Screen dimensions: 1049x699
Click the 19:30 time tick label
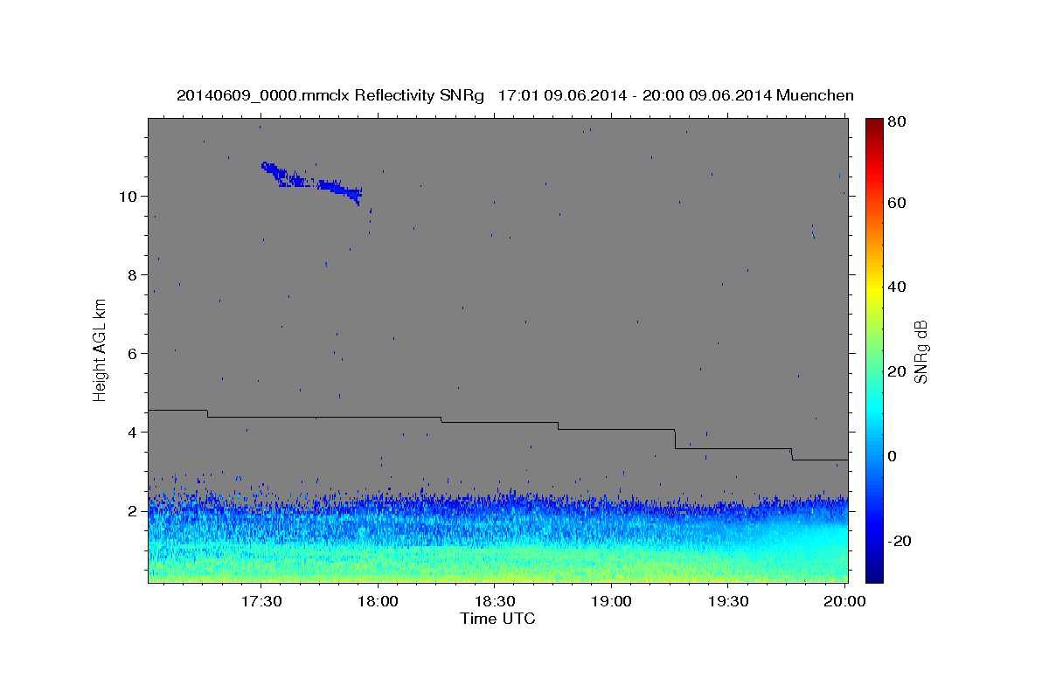727,602
